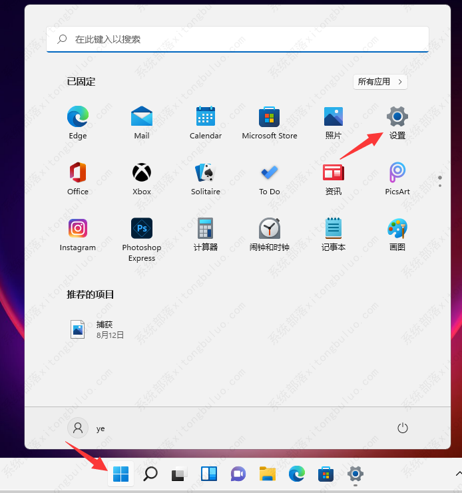This screenshot has width=462, height=493.
Task: Open the Xbox app
Action: (142, 178)
